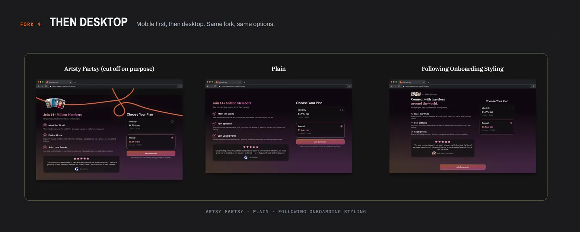
Task: Click 'Join 14+ Million Members' heading in Plain mockup
Action: [232, 103]
